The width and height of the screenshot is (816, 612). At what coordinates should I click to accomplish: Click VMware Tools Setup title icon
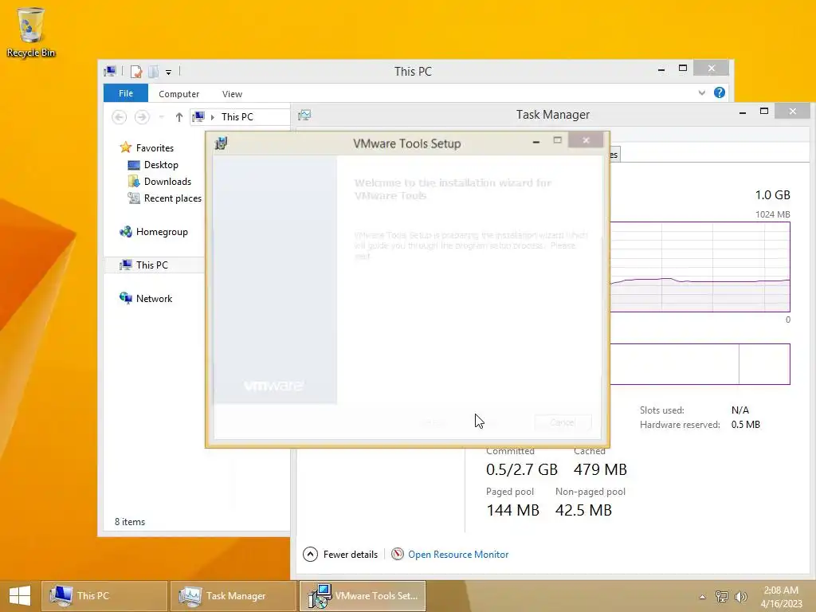[222, 143]
